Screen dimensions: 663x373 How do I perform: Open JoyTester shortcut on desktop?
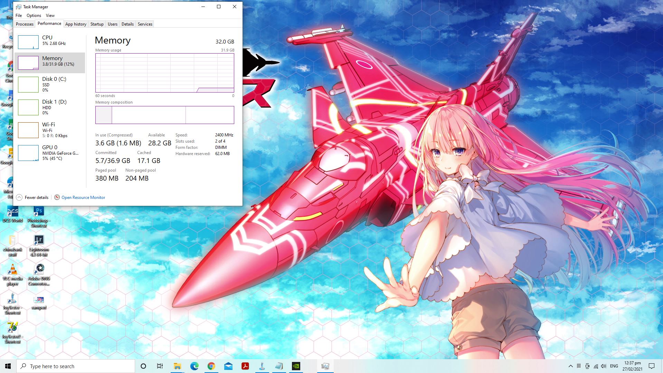[12, 304]
